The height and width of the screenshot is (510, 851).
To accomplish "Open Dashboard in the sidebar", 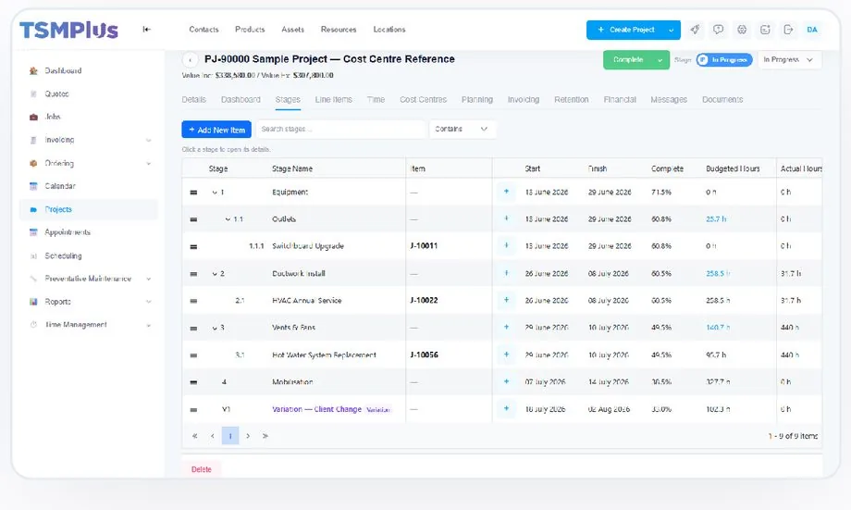I will tap(63, 70).
